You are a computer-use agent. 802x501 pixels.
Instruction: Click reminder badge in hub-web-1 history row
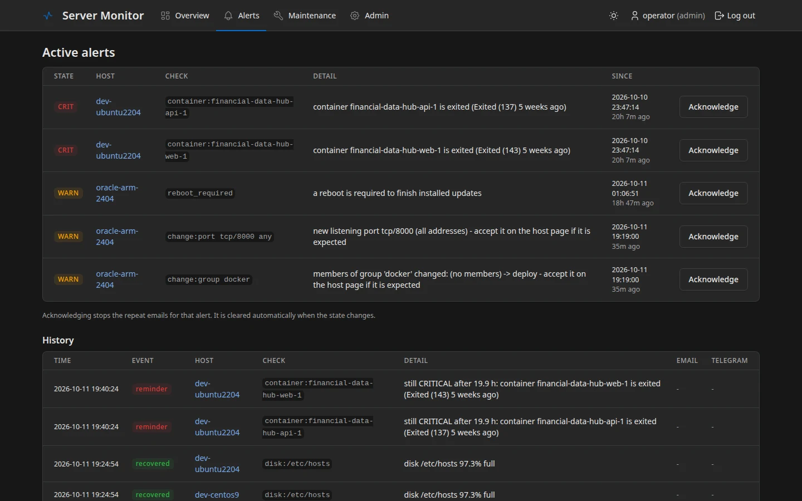[151, 389]
